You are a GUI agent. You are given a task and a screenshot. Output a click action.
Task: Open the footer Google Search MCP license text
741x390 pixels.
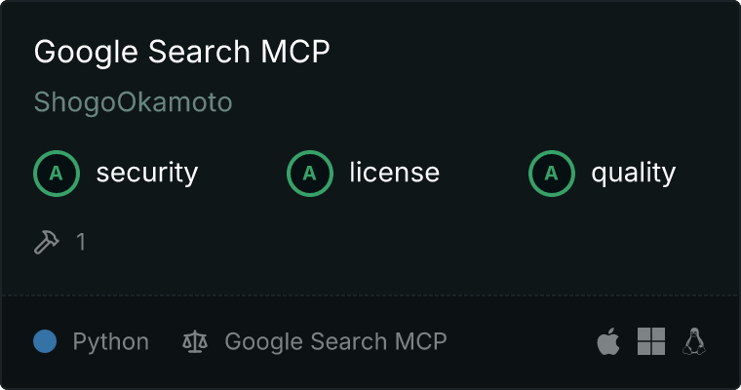click(335, 342)
